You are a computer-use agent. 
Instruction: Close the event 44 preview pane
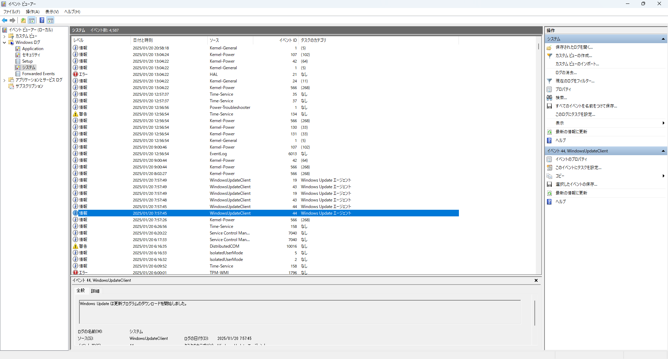point(536,280)
